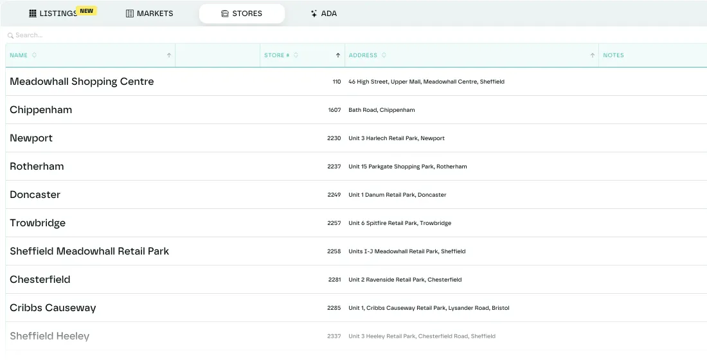707x360 pixels.
Task: Click address Unit 3 Harlech Retail Park
Action: [397, 138]
